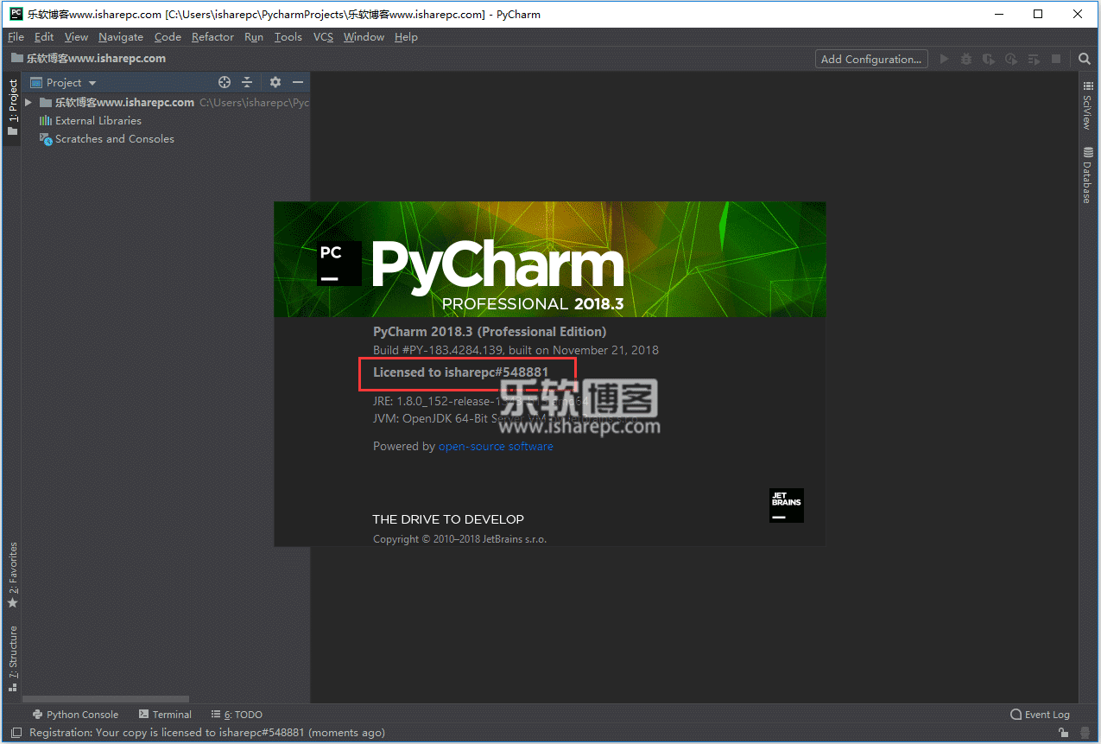This screenshot has width=1101, height=744.
Task: Click the project folder icon in navigation bar
Action: [x=16, y=59]
